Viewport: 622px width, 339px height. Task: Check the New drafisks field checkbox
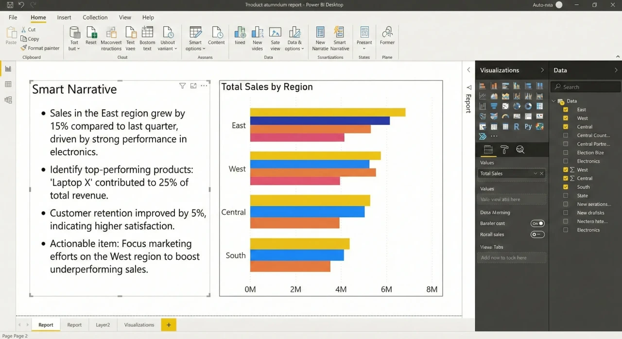[566, 213]
